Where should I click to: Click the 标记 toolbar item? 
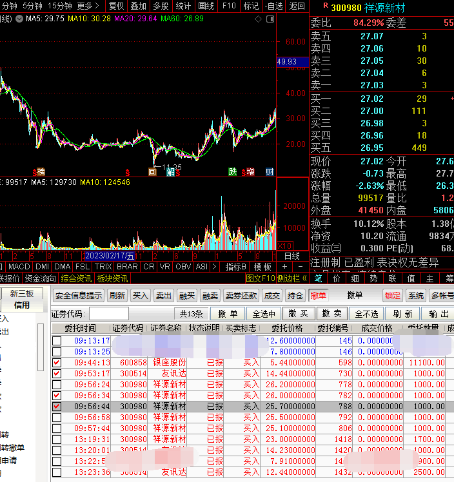[x=251, y=6]
